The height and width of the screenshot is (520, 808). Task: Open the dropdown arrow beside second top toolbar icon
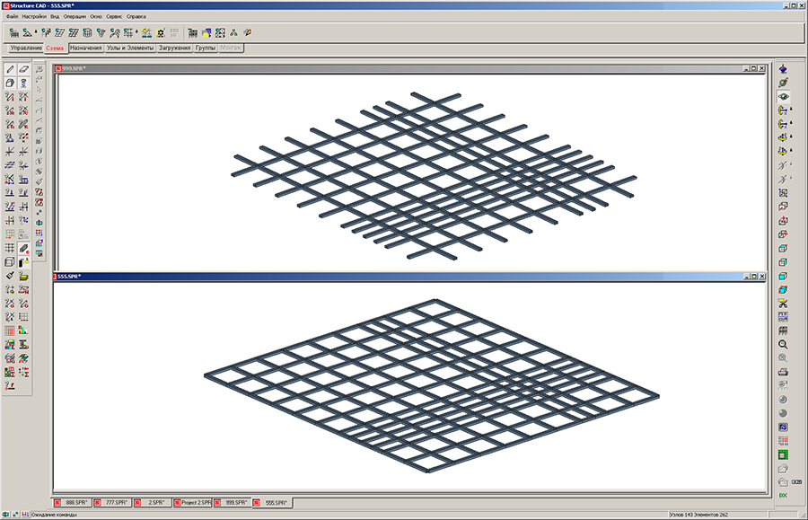37,33
